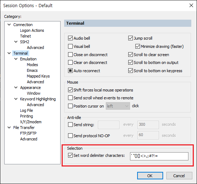This screenshot has width=197, height=184.
Task: Collapse the SSH2 tree node
Action: point(16,42)
